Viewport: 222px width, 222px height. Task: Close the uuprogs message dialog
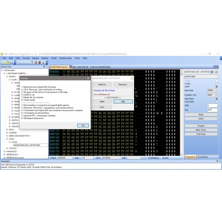coord(88,78)
